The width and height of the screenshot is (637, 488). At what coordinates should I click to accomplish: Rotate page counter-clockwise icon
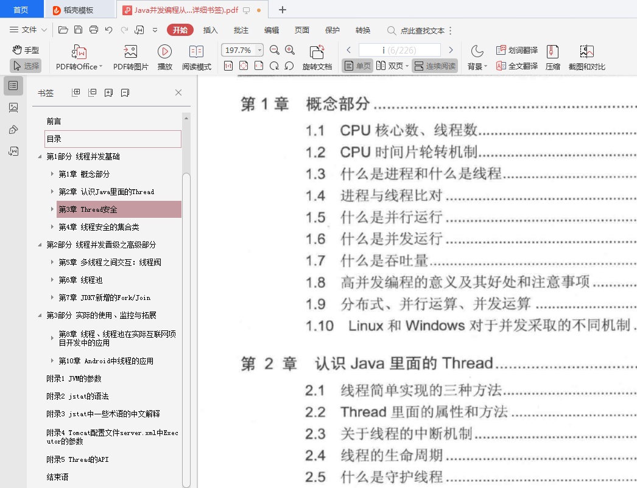click(x=289, y=66)
